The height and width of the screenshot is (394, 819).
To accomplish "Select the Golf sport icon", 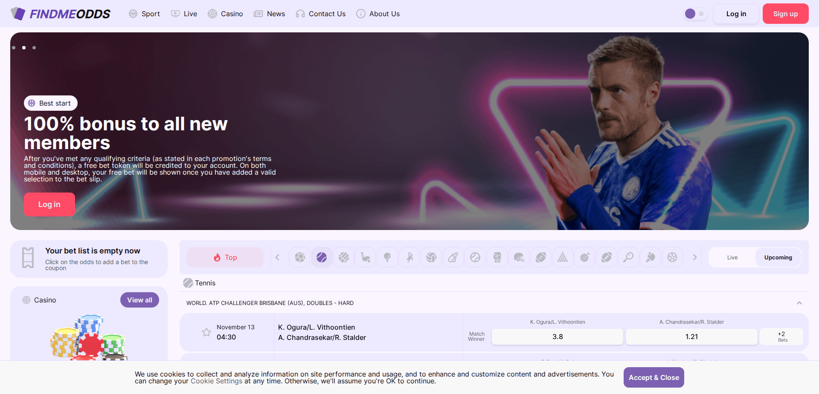I will (388, 257).
